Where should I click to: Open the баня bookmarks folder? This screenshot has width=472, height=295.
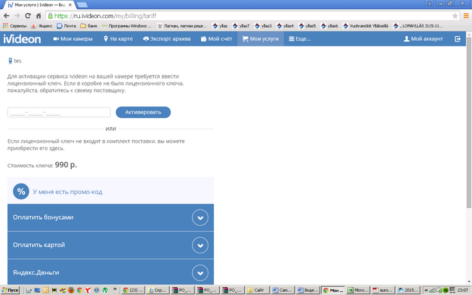(x=89, y=26)
